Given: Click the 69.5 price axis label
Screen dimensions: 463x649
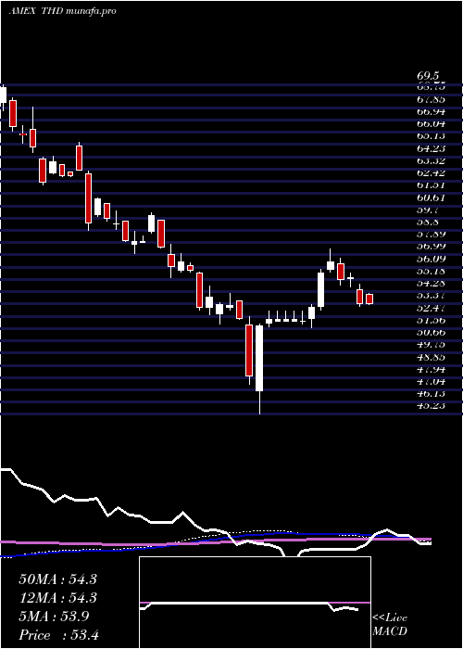Looking at the screenshot, I should [428, 76].
